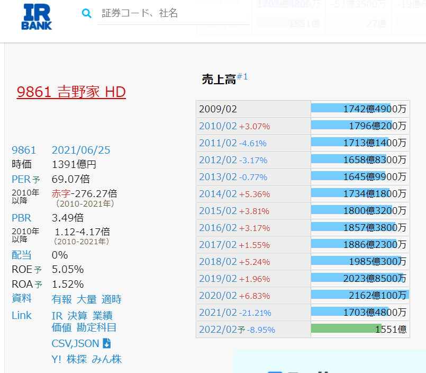Open the IR link
426x373 pixels.
click(x=57, y=316)
